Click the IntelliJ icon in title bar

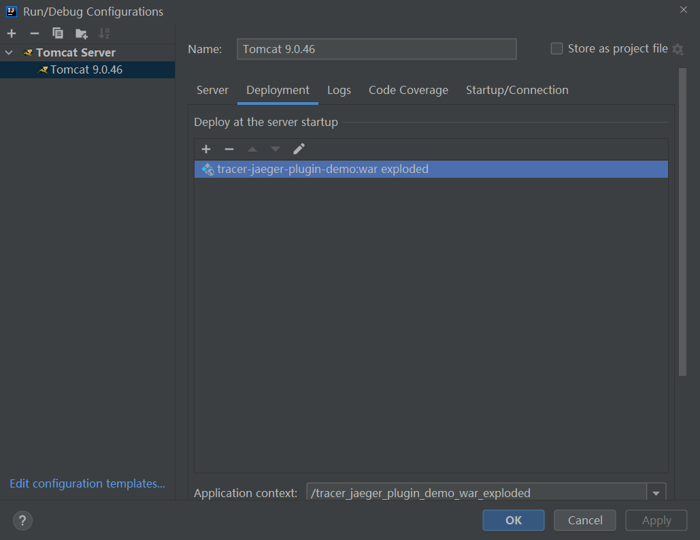(x=12, y=11)
